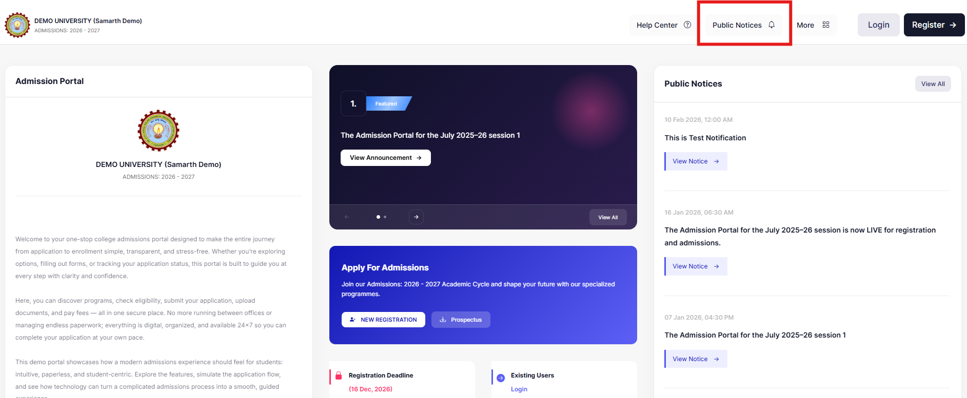Select the first carousel dot indicator
The height and width of the screenshot is (398, 967).
(x=378, y=217)
